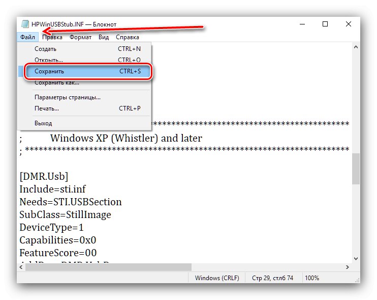Viewport: 377px width, 300px height.
Task: Click the window title HPWinUSBStub.INF — Блокнот
Action: pyautogui.click(x=74, y=24)
